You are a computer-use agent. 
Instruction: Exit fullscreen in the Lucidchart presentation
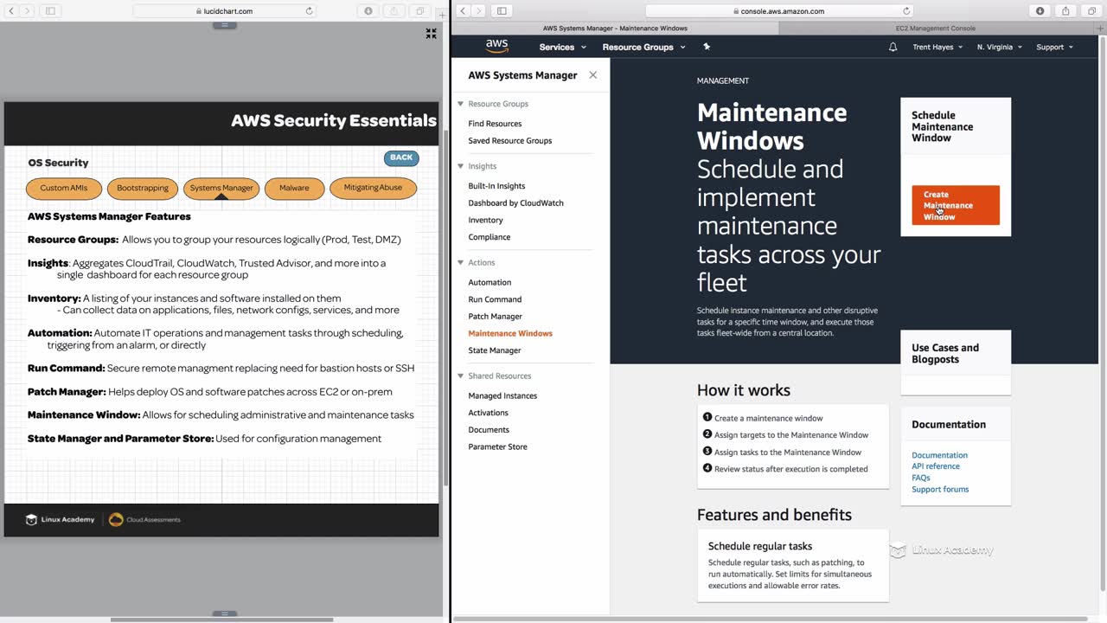(x=431, y=34)
